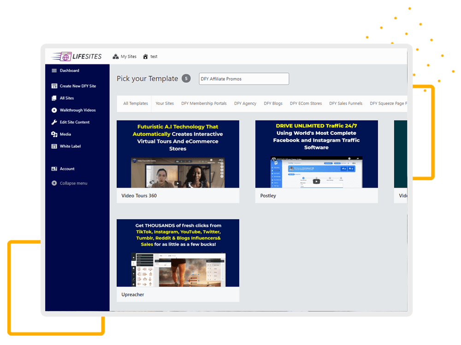Click the Walkthrough Videos play icon
This screenshot has height=345, width=461.
pos(54,110)
